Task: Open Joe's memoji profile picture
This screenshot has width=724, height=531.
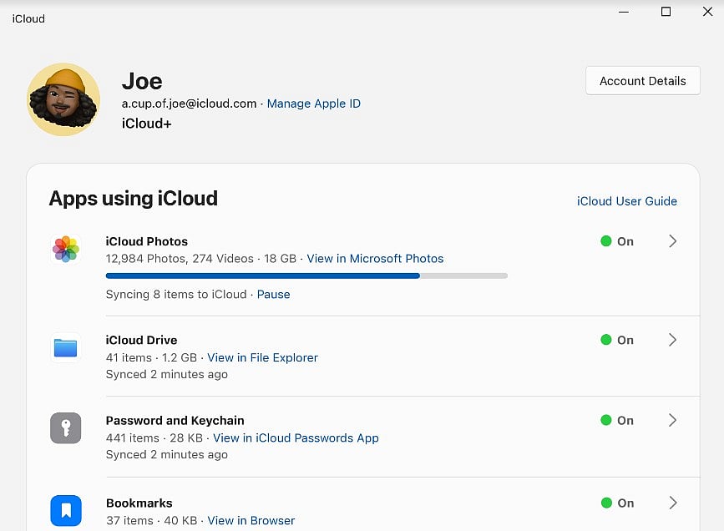Action: click(x=63, y=99)
